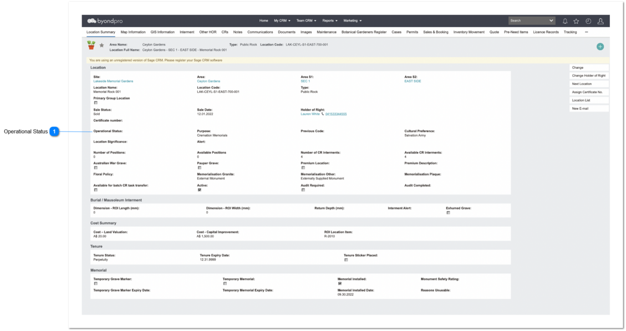Mark location as favourite with grey star

click(102, 45)
